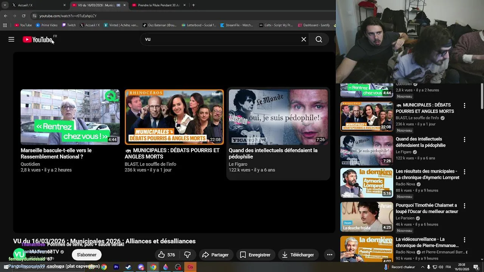Reload the page with refresh icon
The height and width of the screenshot is (272, 484).
23,16
